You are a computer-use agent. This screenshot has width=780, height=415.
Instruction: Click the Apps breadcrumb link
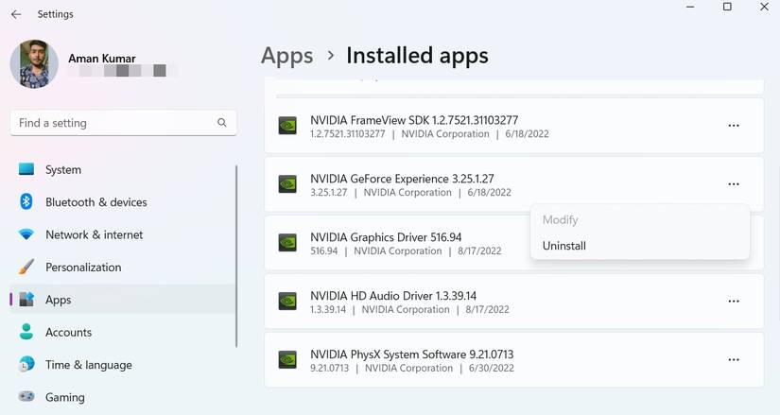(x=287, y=56)
